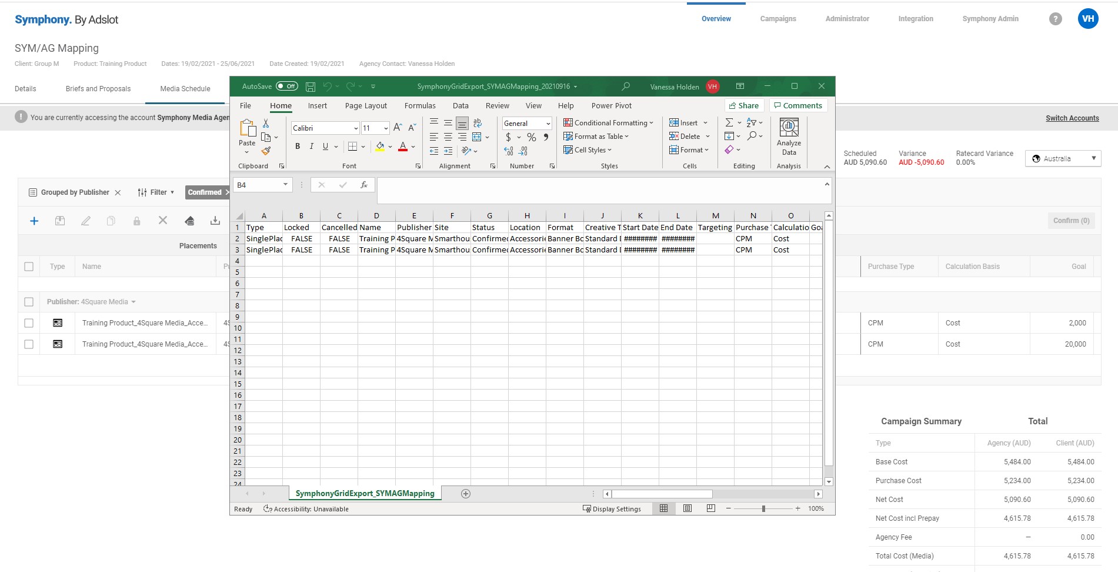Tick checkbox of first Training Product placement
The width and height of the screenshot is (1118, 572).
pyautogui.click(x=29, y=323)
